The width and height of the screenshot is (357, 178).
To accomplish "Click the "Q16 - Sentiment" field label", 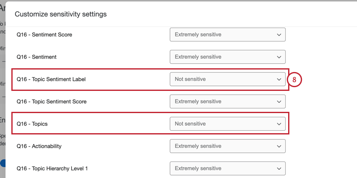I will pyautogui.click(x=37, y=57).
